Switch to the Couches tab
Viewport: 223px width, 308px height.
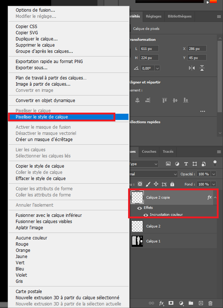click(149, 152)
